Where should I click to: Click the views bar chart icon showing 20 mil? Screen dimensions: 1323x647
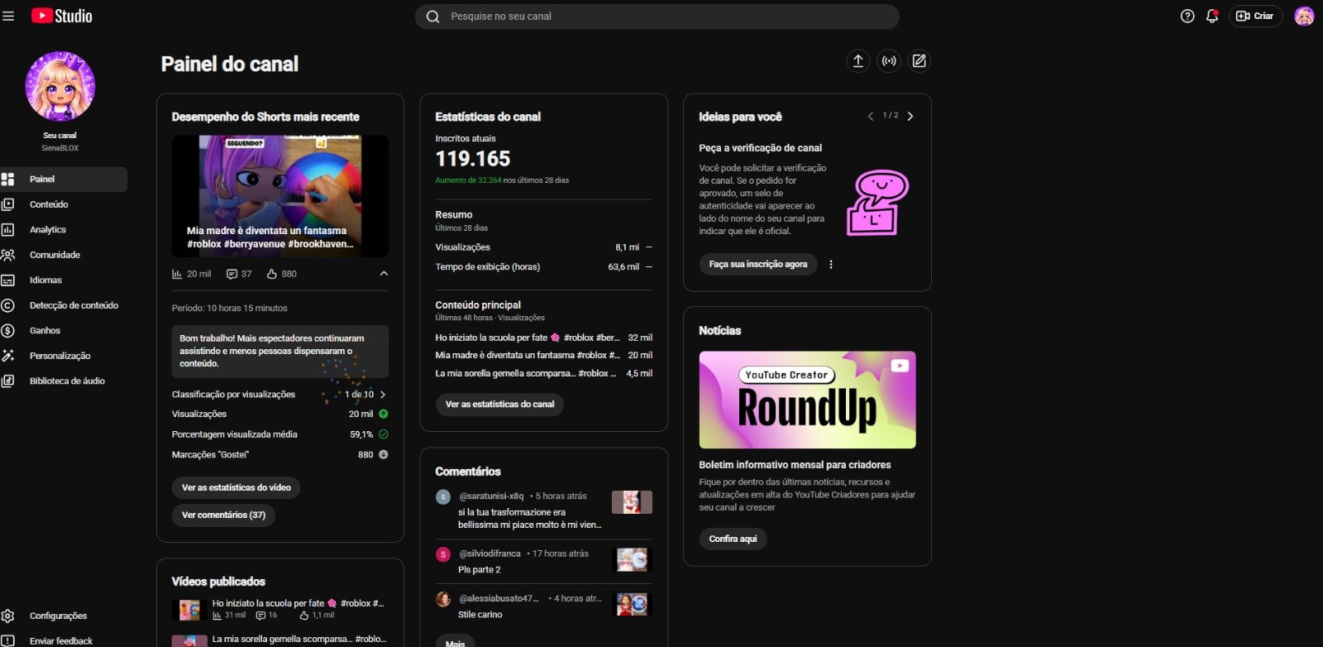[177, 274]
